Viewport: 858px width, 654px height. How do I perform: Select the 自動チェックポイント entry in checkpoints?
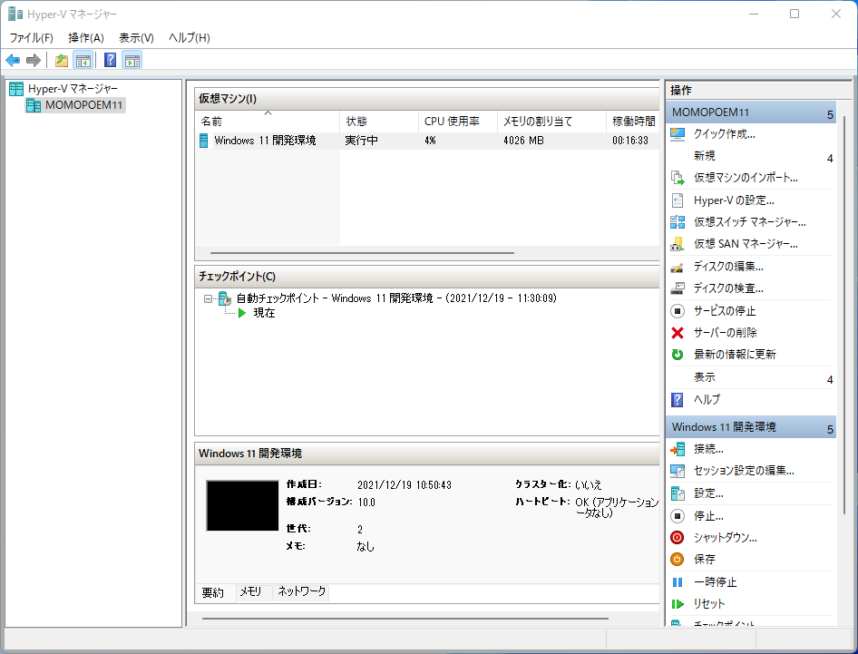click(396, 298)
